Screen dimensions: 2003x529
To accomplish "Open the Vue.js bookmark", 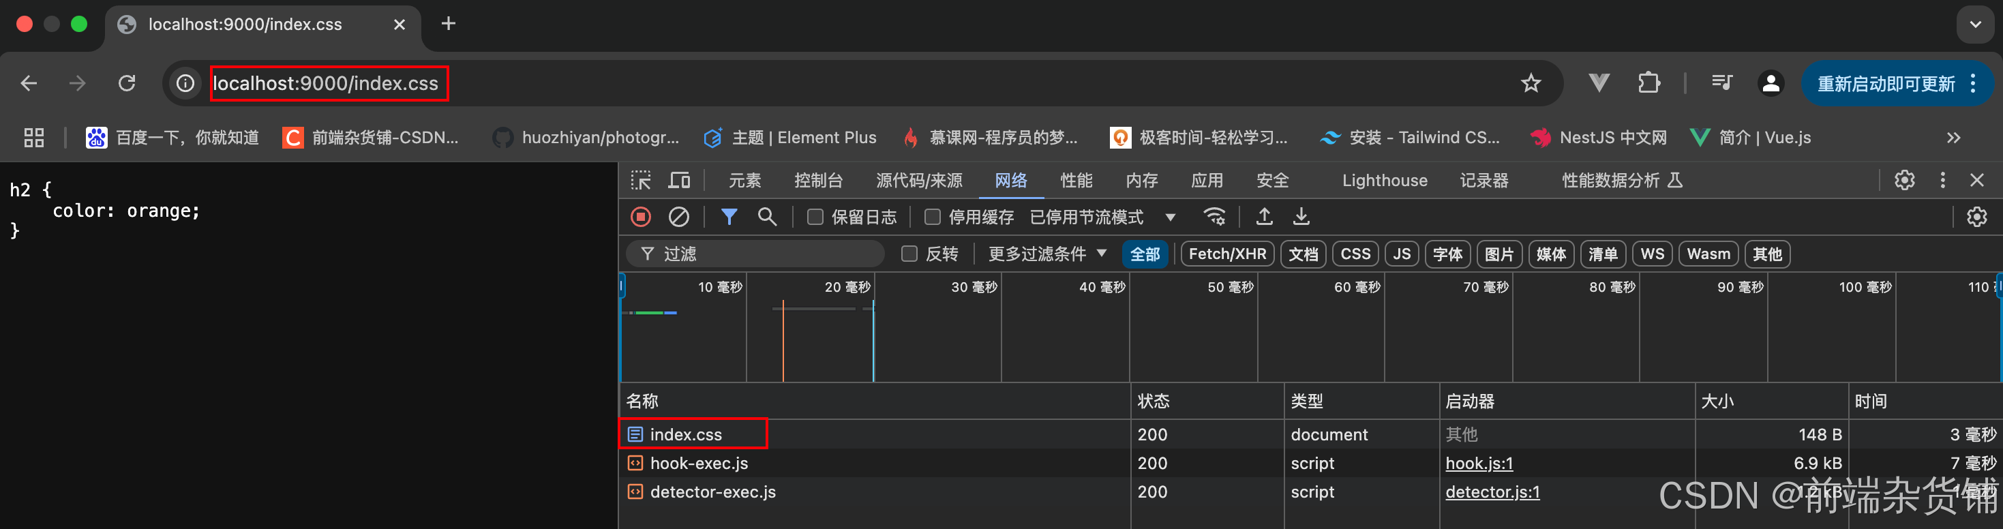I will (1751, 138).
